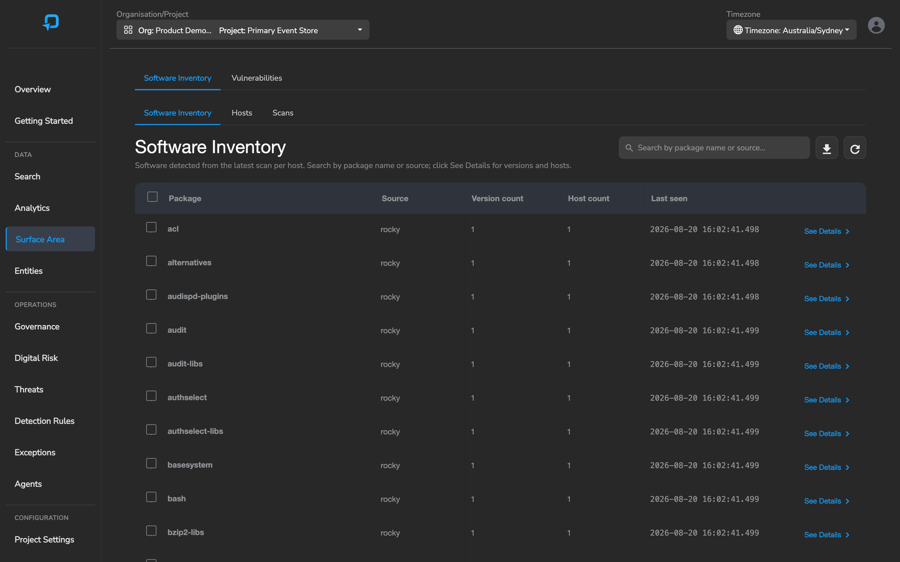Open the user account avatar menu
Image resolution: width=900 pixels, height=562 pixels.
pos(876,25)
